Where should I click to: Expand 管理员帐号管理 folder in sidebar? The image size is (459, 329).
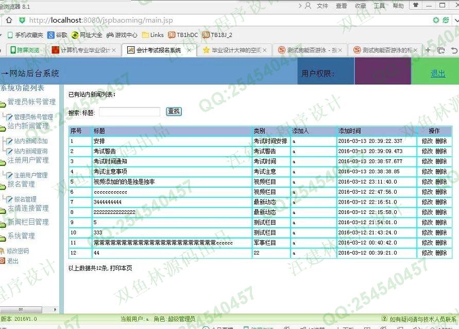[31, 102]
